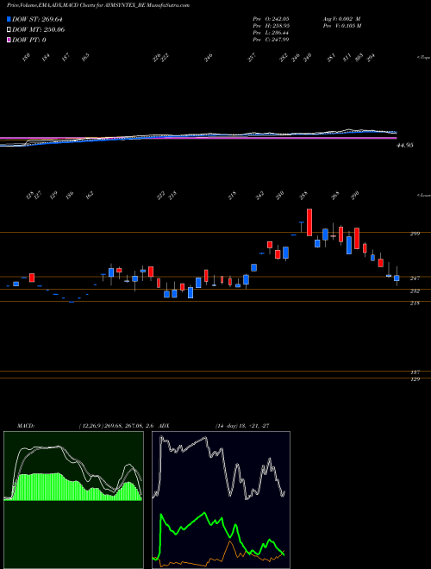Image resolution: width=431 pixels, height=569 pixels.
Task: Click the '<Tops' axis label
Action: [x=423, y=58]
